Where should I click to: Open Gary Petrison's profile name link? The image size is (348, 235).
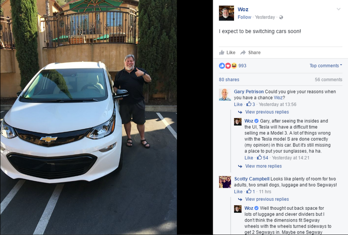click(249, 92)
